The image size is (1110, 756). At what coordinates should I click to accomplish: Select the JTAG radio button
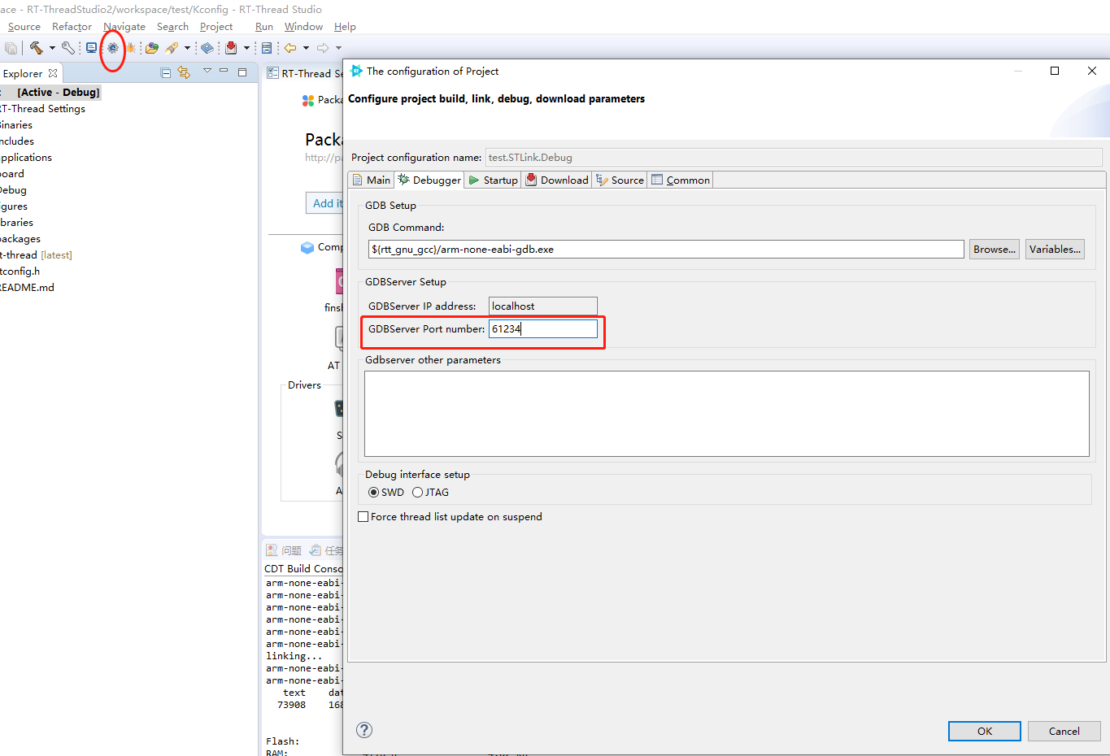(x=417, y=492)
